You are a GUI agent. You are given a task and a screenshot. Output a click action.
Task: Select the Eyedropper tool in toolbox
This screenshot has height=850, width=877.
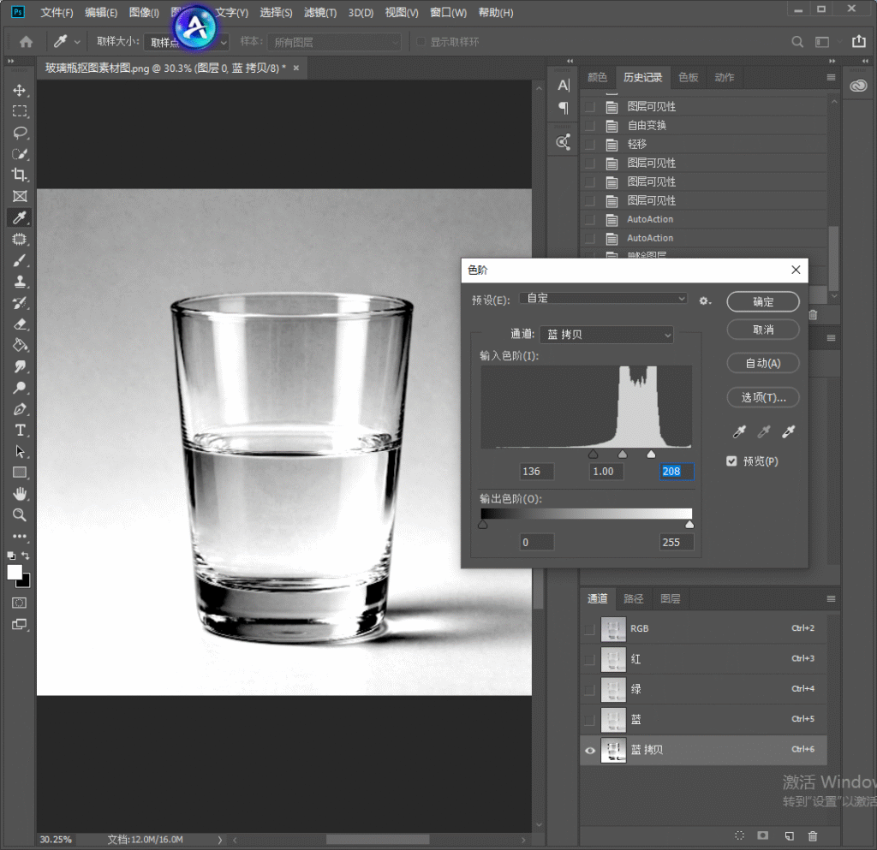(20, 217)
